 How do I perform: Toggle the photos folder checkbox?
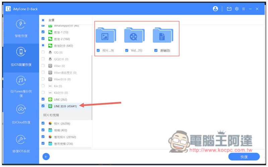coord(98,51)
